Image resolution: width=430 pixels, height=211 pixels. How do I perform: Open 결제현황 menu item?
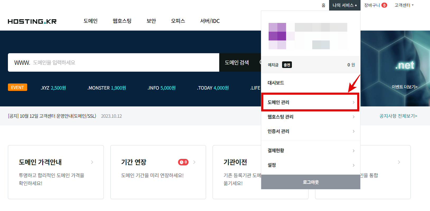coord(311,150)
